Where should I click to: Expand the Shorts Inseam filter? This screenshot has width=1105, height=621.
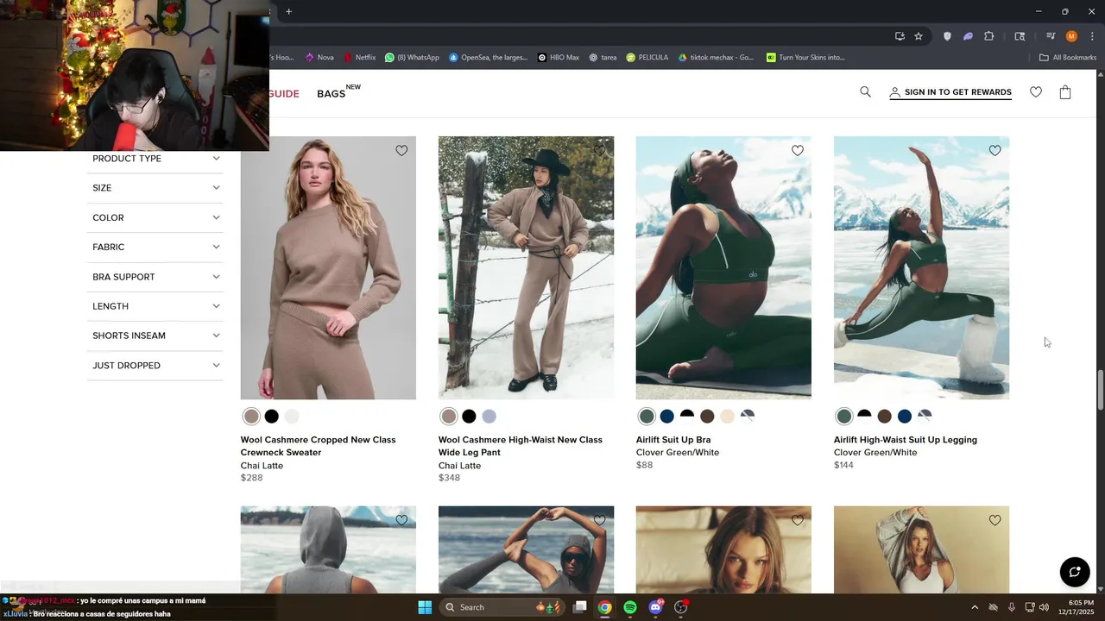[155, 336]
